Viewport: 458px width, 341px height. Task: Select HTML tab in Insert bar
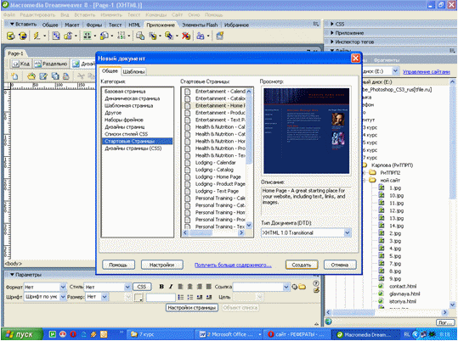pos(134,25)
